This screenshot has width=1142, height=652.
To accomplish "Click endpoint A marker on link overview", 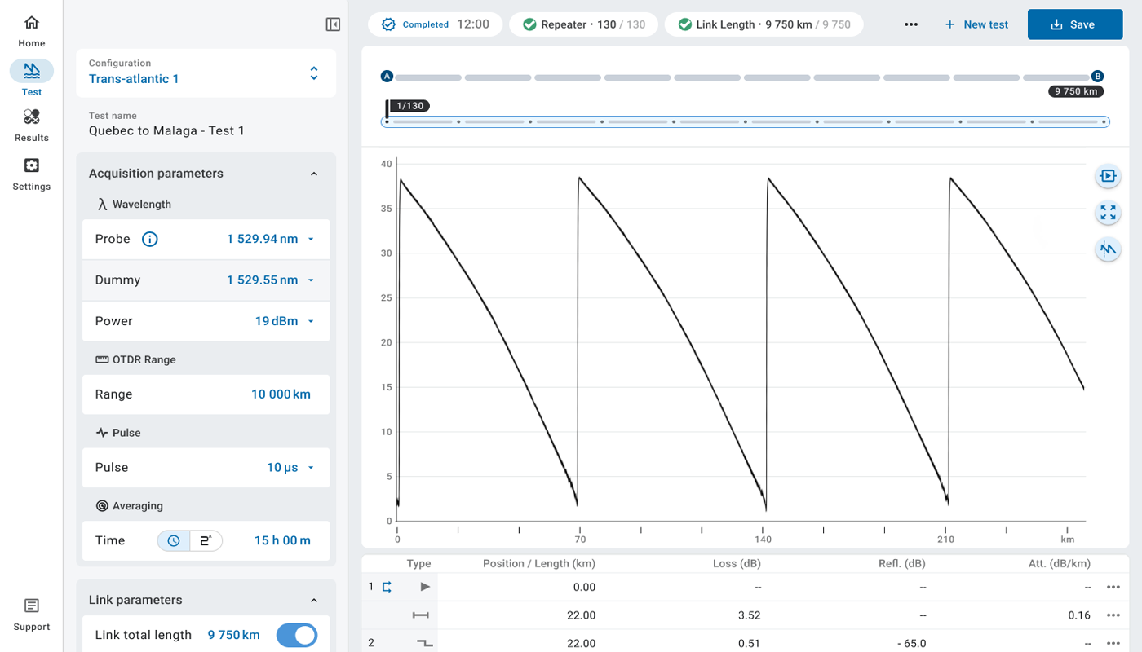I will pos(387,77).
